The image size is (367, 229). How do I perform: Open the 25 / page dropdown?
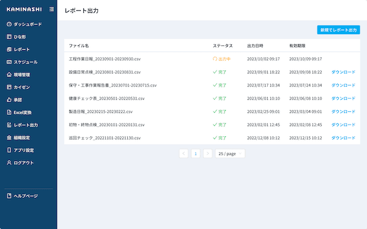tap(230, 153)
